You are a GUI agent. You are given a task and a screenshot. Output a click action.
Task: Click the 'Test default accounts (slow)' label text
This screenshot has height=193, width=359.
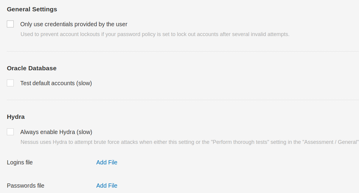(x=56, y=83)
